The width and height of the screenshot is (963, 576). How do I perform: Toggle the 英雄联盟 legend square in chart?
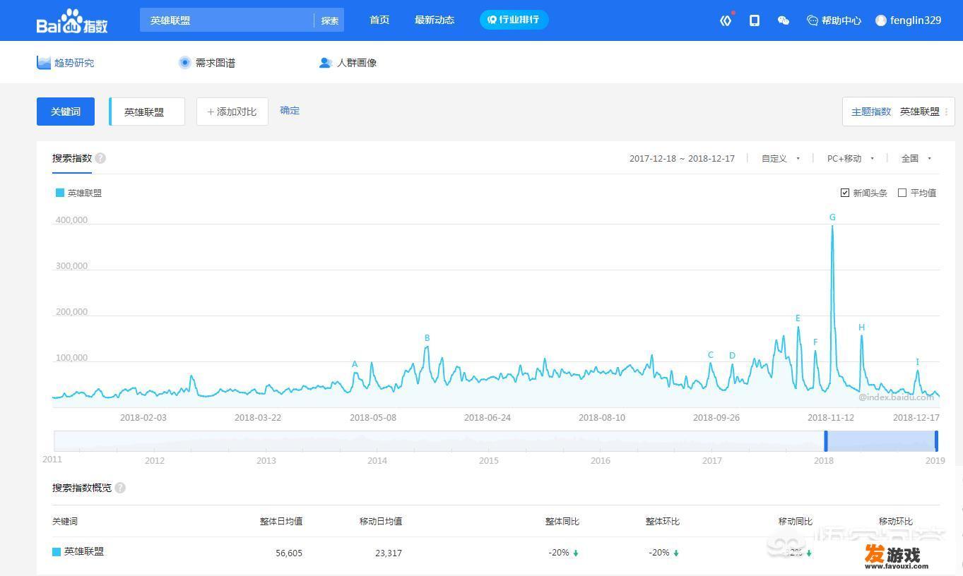(60, 193)
